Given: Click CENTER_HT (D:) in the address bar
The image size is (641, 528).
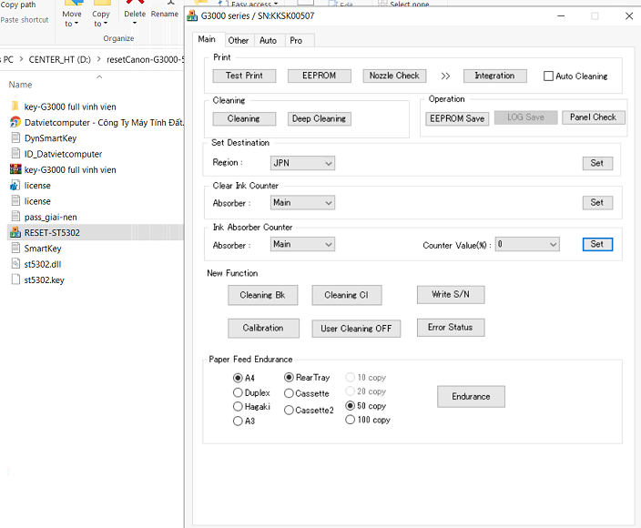Looking at the screenshot, I should click(60, 60).
